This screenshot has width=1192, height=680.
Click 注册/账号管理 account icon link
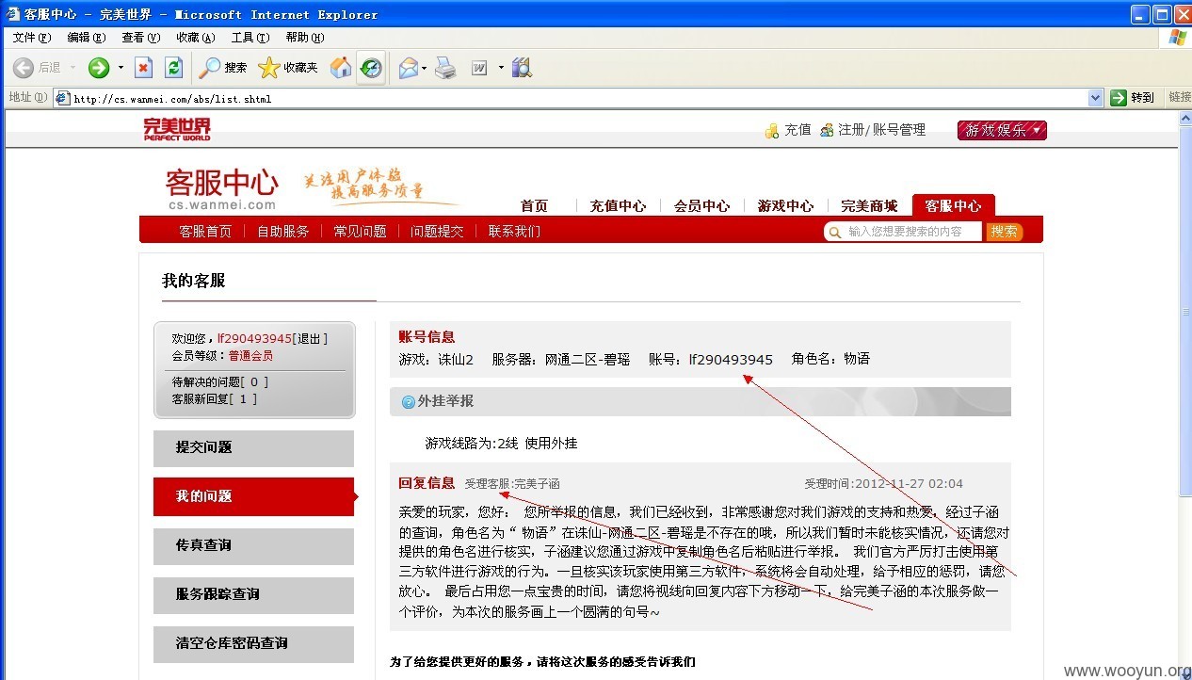[x=873, y=130]
